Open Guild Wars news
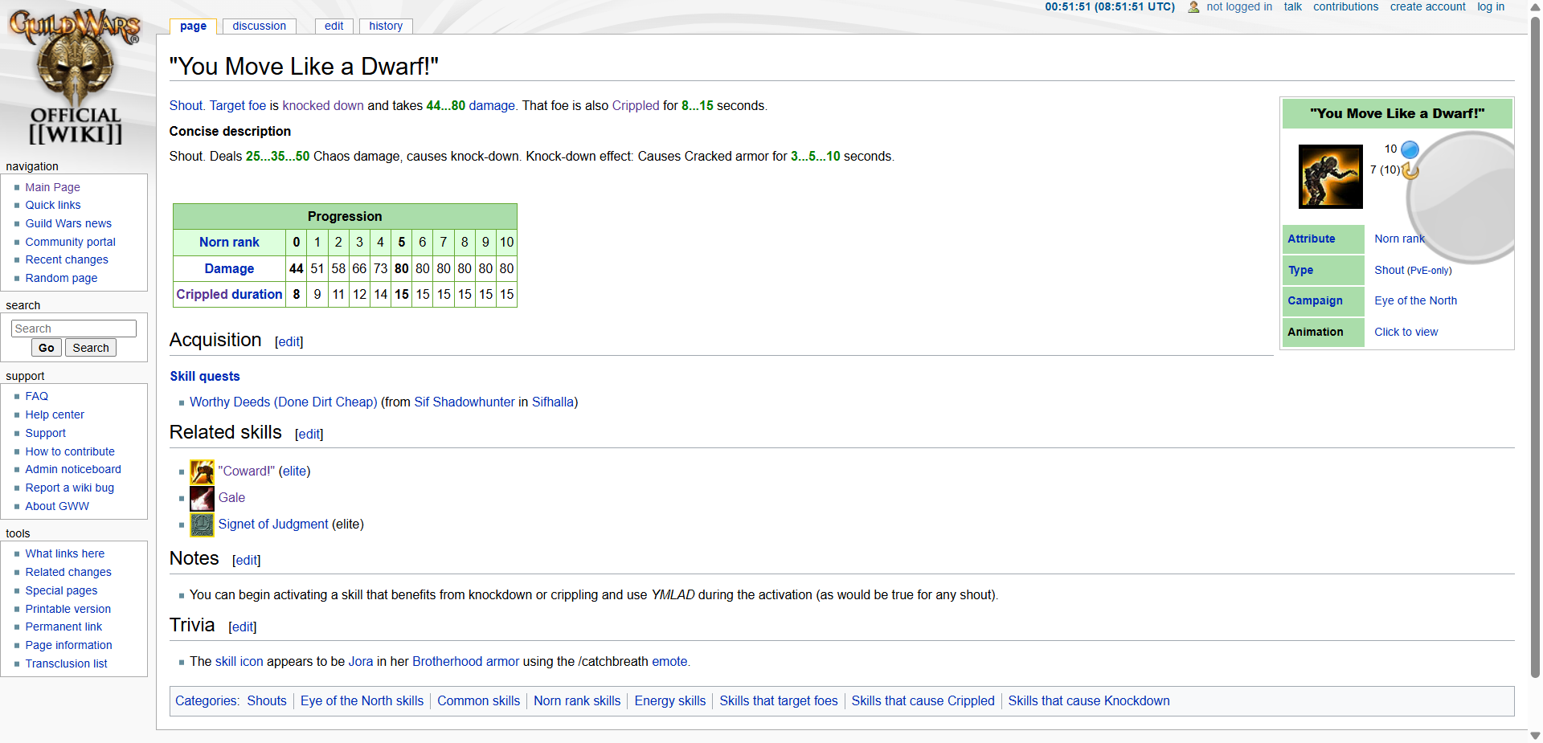The height and width of the screenshot is (743, 1543). click(68, 223)
